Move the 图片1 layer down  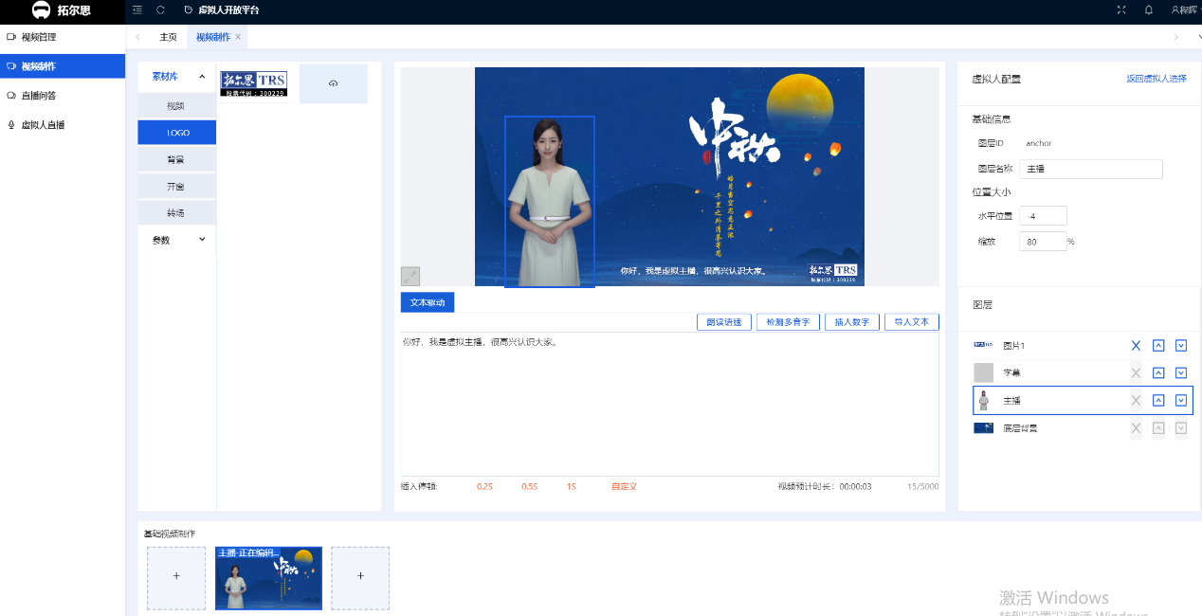(x=1180, y=346)
